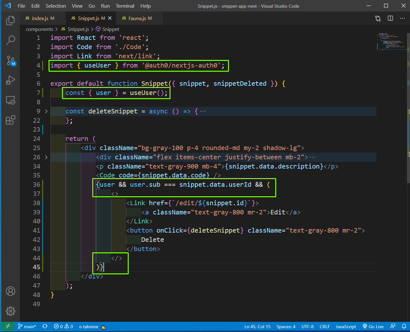Synchronize changes via status bar icon
This screenshot has height=332, width=410.
[45, 327]
